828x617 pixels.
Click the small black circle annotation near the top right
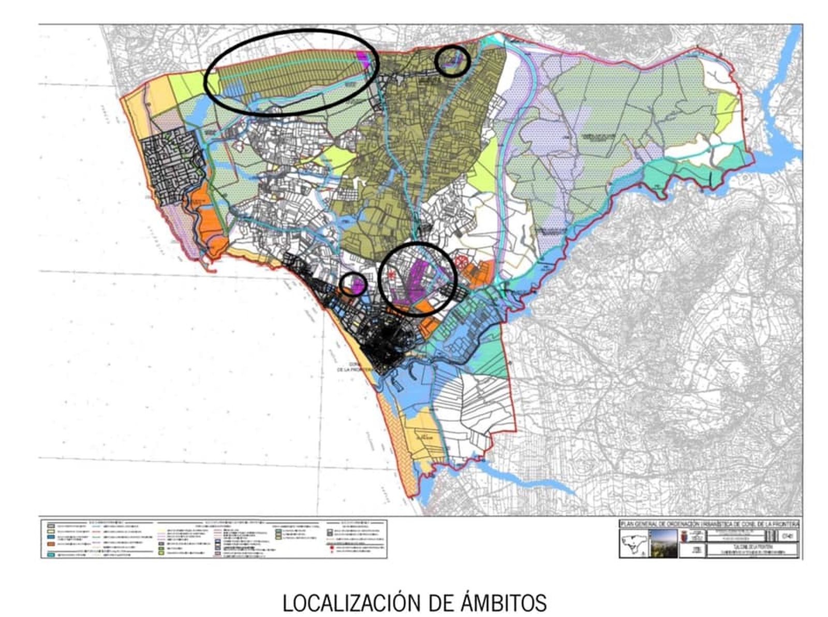[x=453, y=62]
